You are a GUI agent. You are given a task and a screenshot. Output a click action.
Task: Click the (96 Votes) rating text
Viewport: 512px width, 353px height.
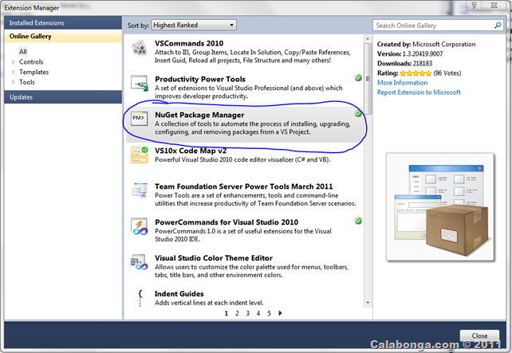tap(447, 73)
